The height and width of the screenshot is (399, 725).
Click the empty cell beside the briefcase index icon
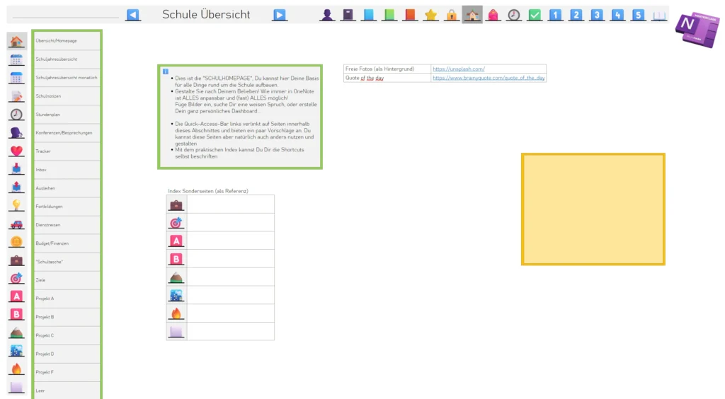[230, 204]
